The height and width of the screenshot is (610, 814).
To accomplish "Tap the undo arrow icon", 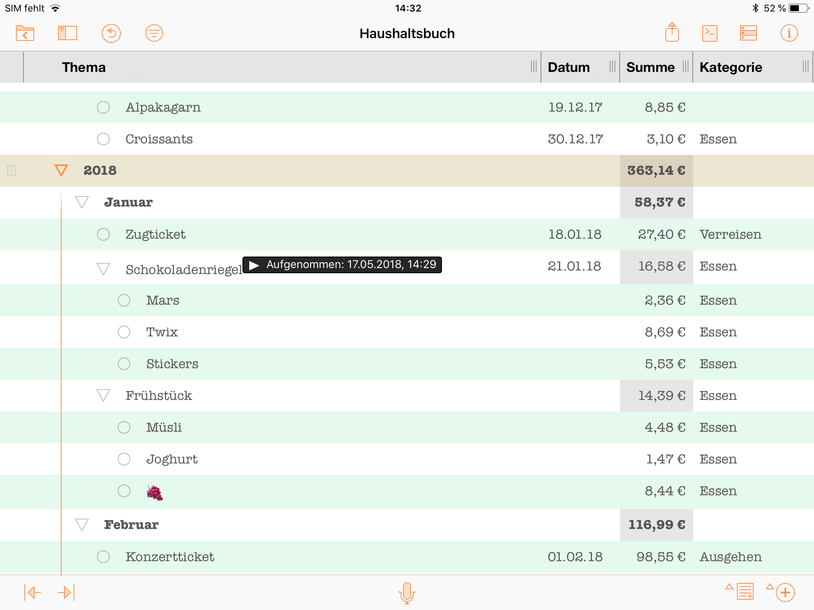I will (x=111, y=33).
